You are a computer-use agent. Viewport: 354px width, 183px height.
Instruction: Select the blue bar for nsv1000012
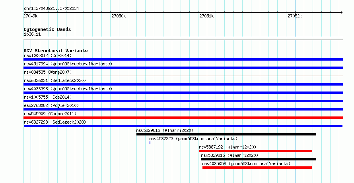[183, 59]
